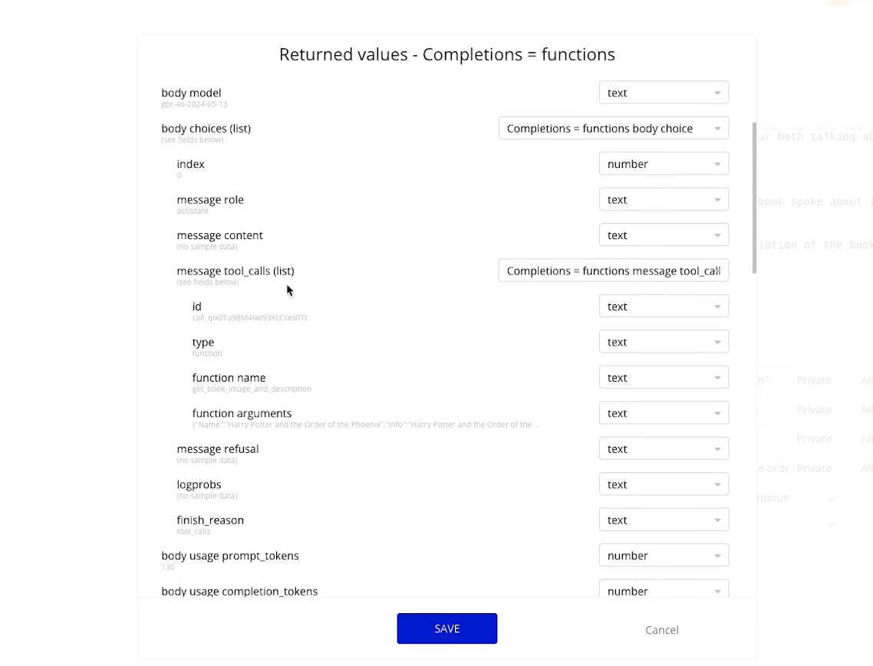The image size is (873, 666).
Task: Open the function arguments type dropdown
Action: [x=664, y=412]
